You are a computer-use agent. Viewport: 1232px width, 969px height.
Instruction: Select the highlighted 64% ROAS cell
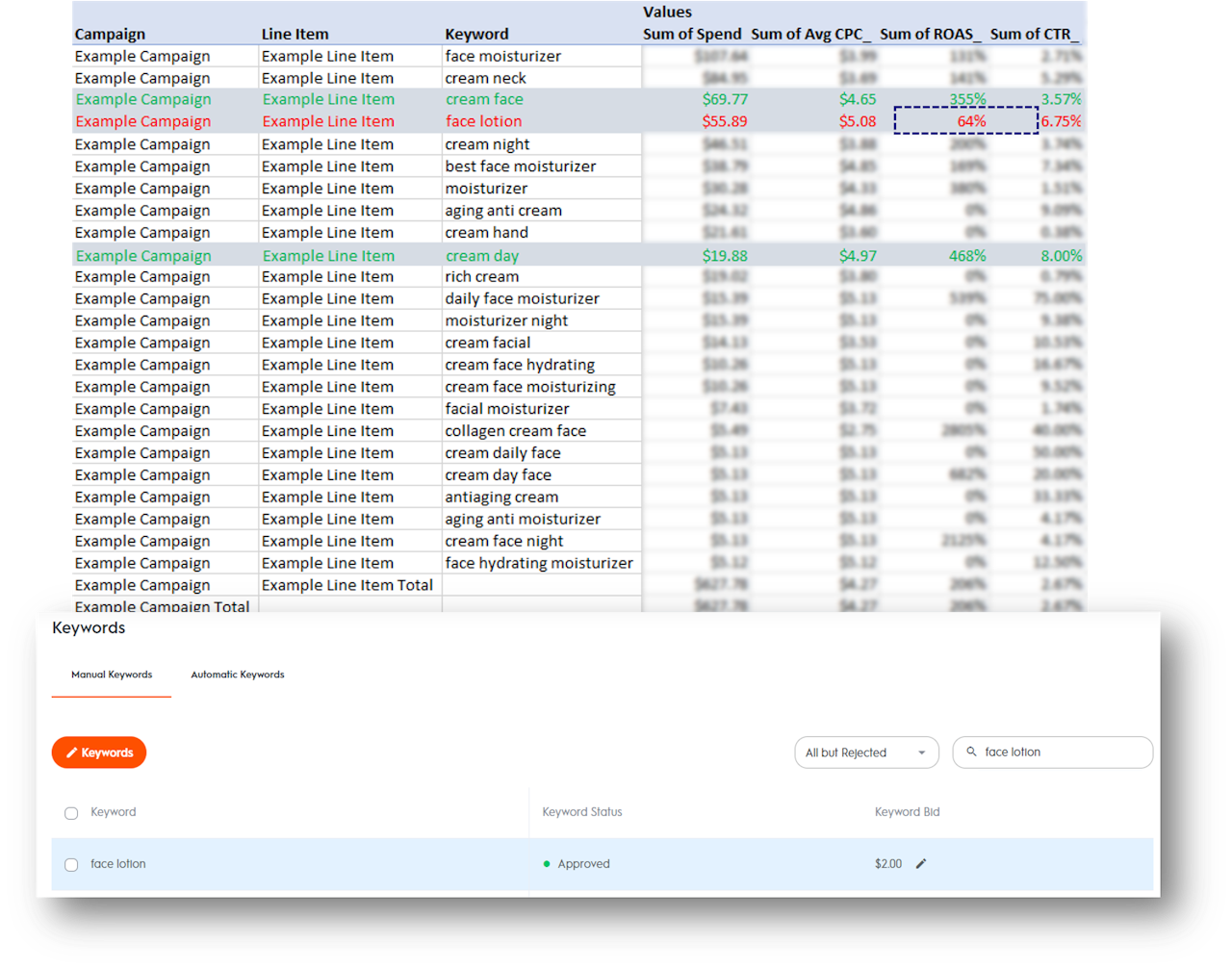(x=966, y=121)
